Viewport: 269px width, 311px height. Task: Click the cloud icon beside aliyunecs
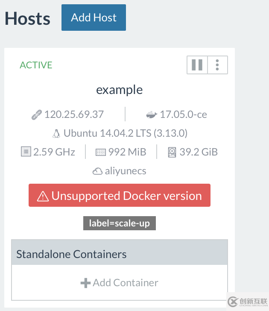(x=97, y=171)
